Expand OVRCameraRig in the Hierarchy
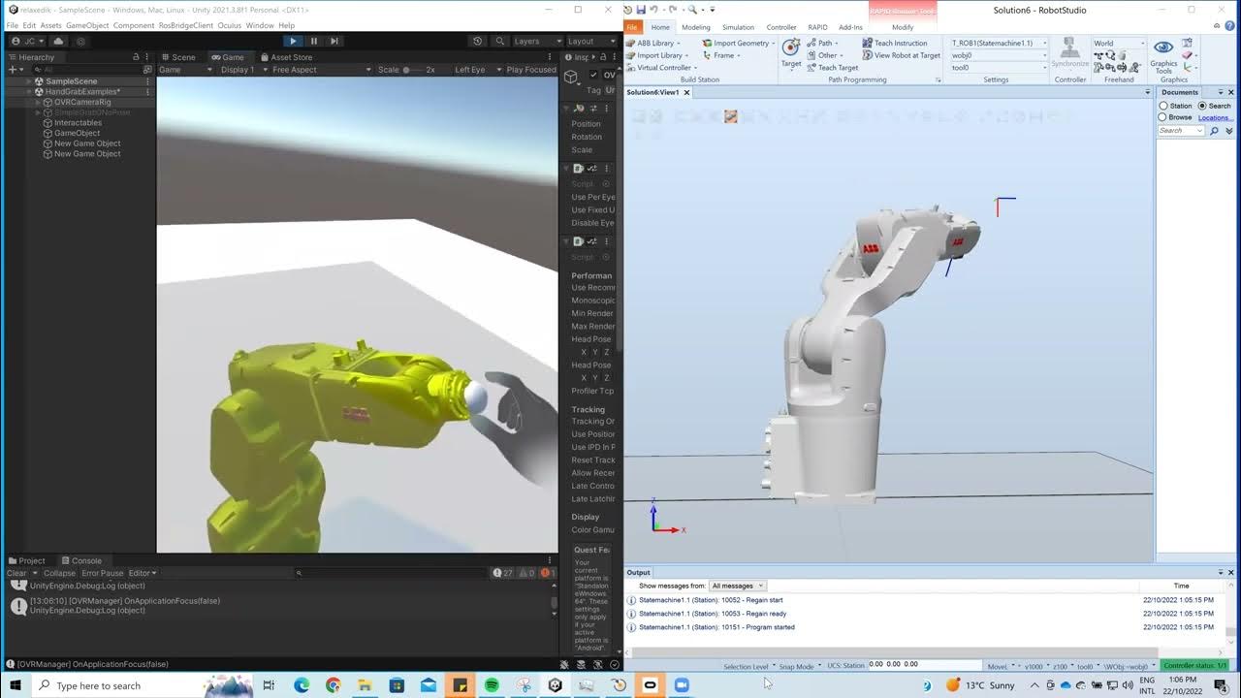Viewport: 1241px width, 698px height. pos(37,102)
